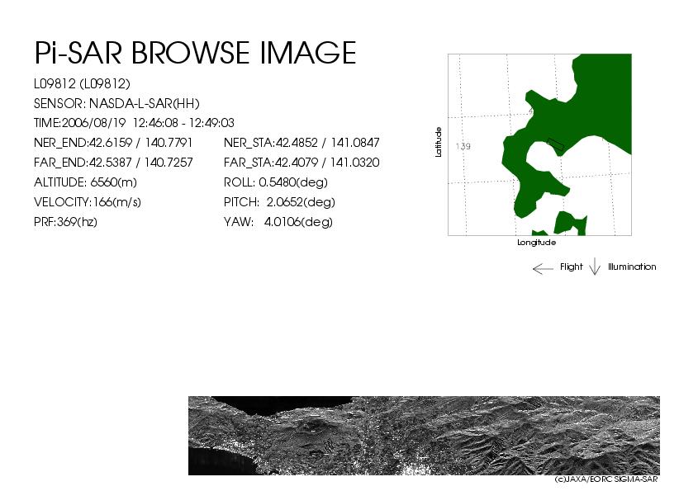Click the downward Illumination direction arrow
The width and height of the screenshot is (679, 491).
pos(595,267)
